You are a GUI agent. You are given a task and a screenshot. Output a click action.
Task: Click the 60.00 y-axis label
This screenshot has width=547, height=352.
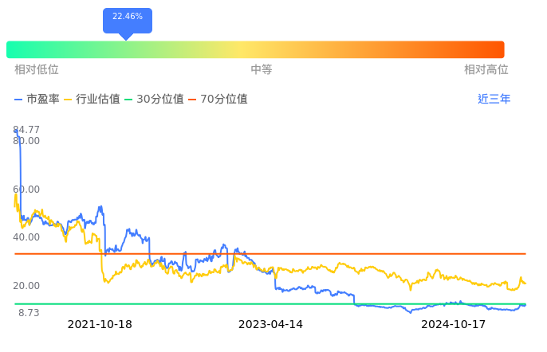tap(26, 190)
